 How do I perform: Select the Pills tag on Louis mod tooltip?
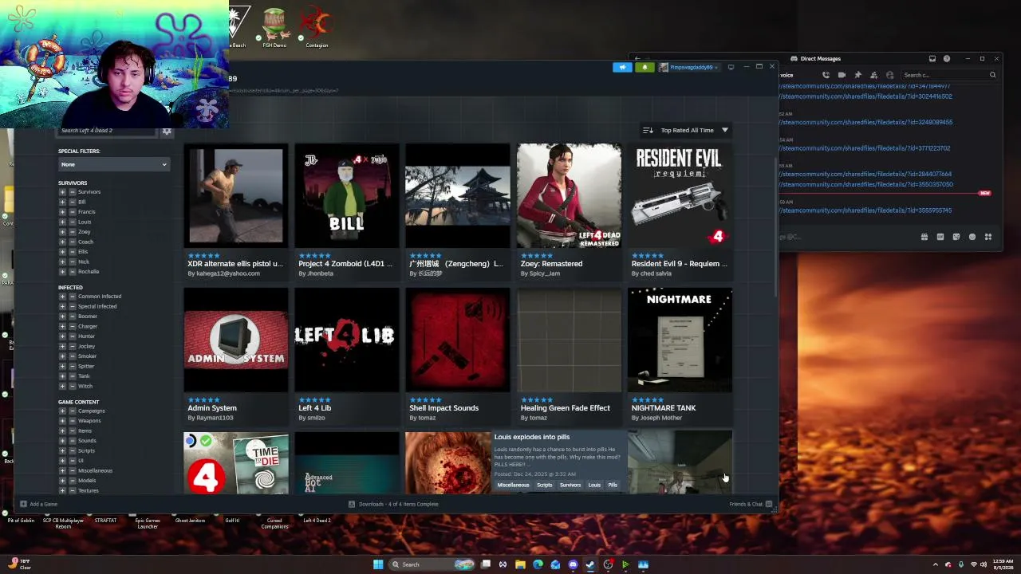[x=613, y=485]
